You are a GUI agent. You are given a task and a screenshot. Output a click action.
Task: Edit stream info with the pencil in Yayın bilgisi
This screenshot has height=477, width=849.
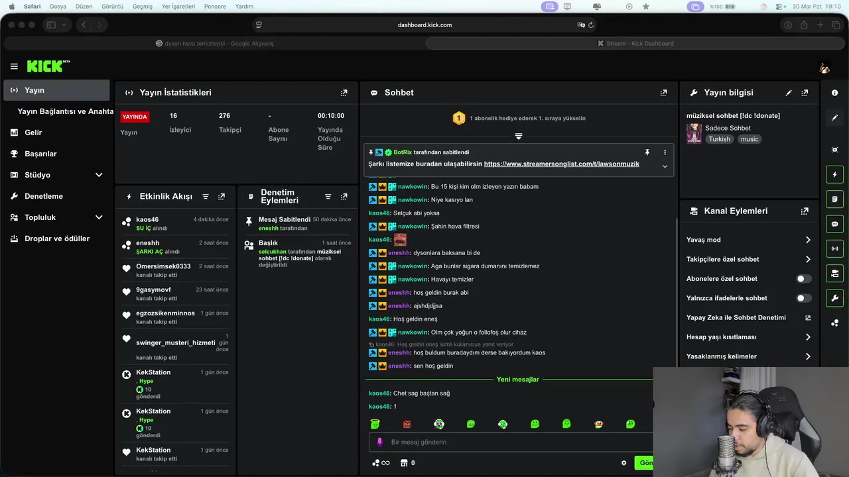pyautogui.click(x=789, y=93)
